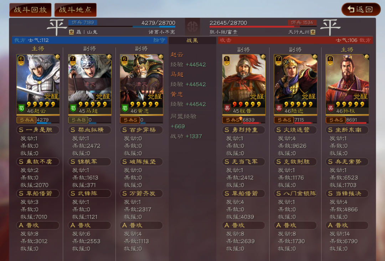This screenshot has width=385, height=261.
Task: Click the center alliance emblem icon
Action: pyautogui.click(x=192, y=26)
